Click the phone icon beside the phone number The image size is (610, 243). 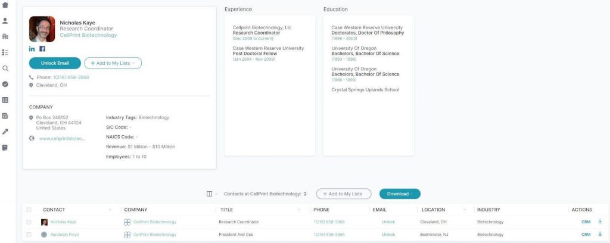[x=31, y=77]
